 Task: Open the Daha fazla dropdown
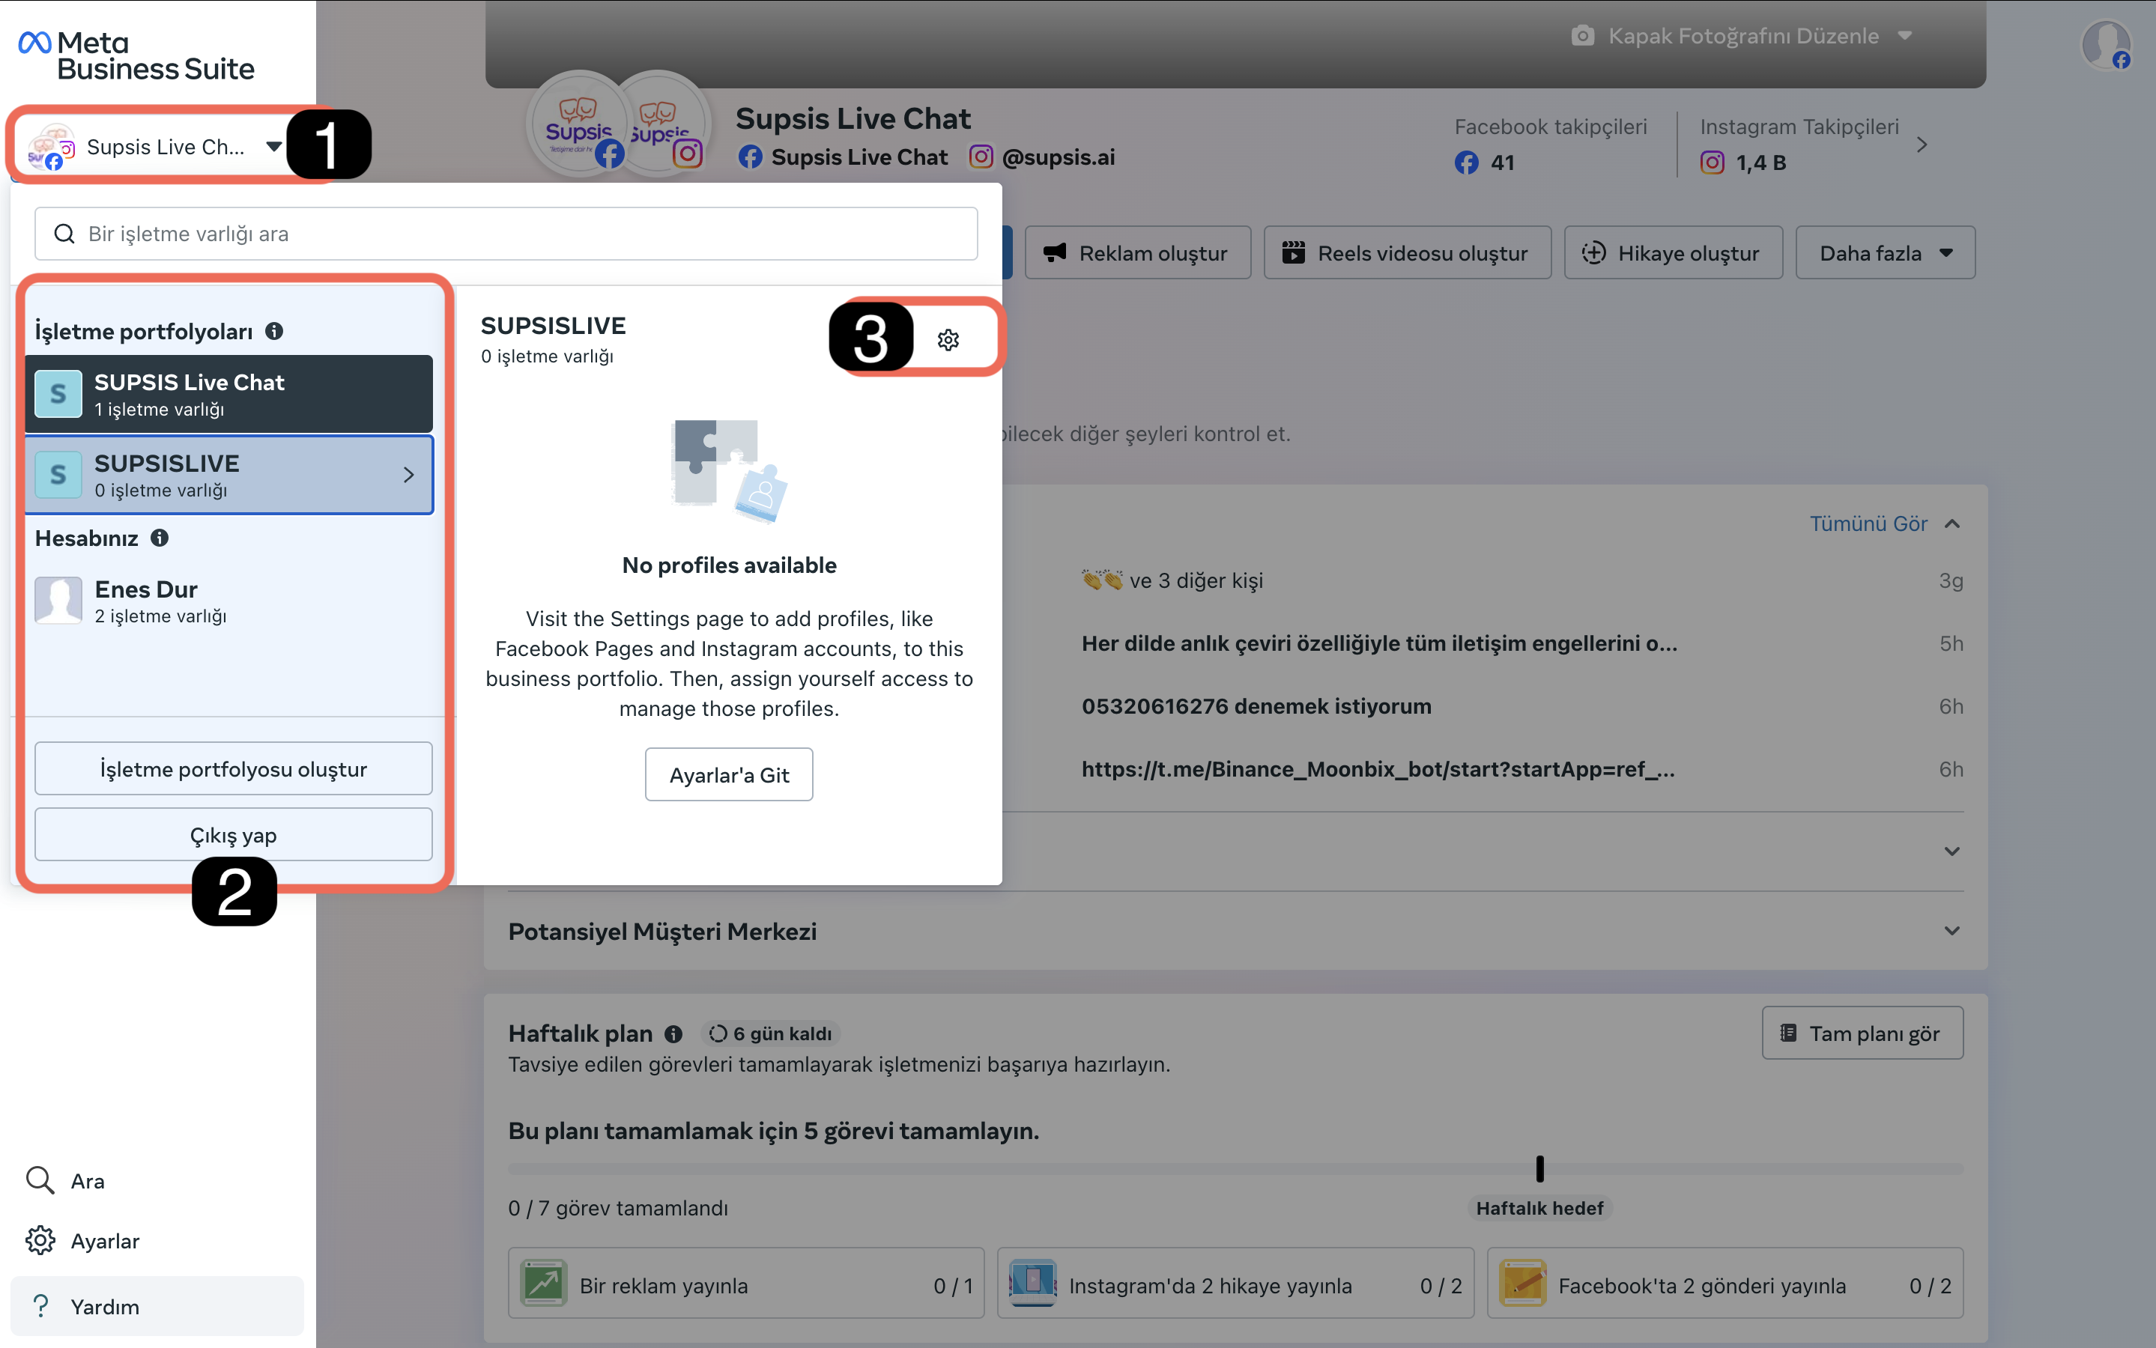pos(1885,253)
